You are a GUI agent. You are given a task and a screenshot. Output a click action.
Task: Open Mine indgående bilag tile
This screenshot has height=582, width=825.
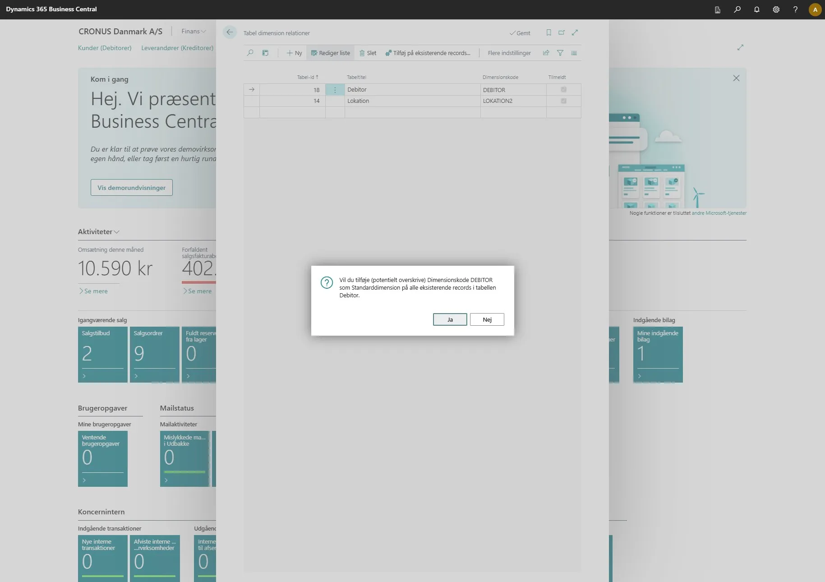coord(658,355)
